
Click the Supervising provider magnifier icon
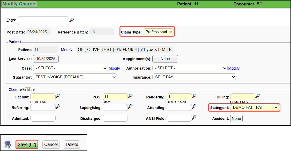pos(130,106)
